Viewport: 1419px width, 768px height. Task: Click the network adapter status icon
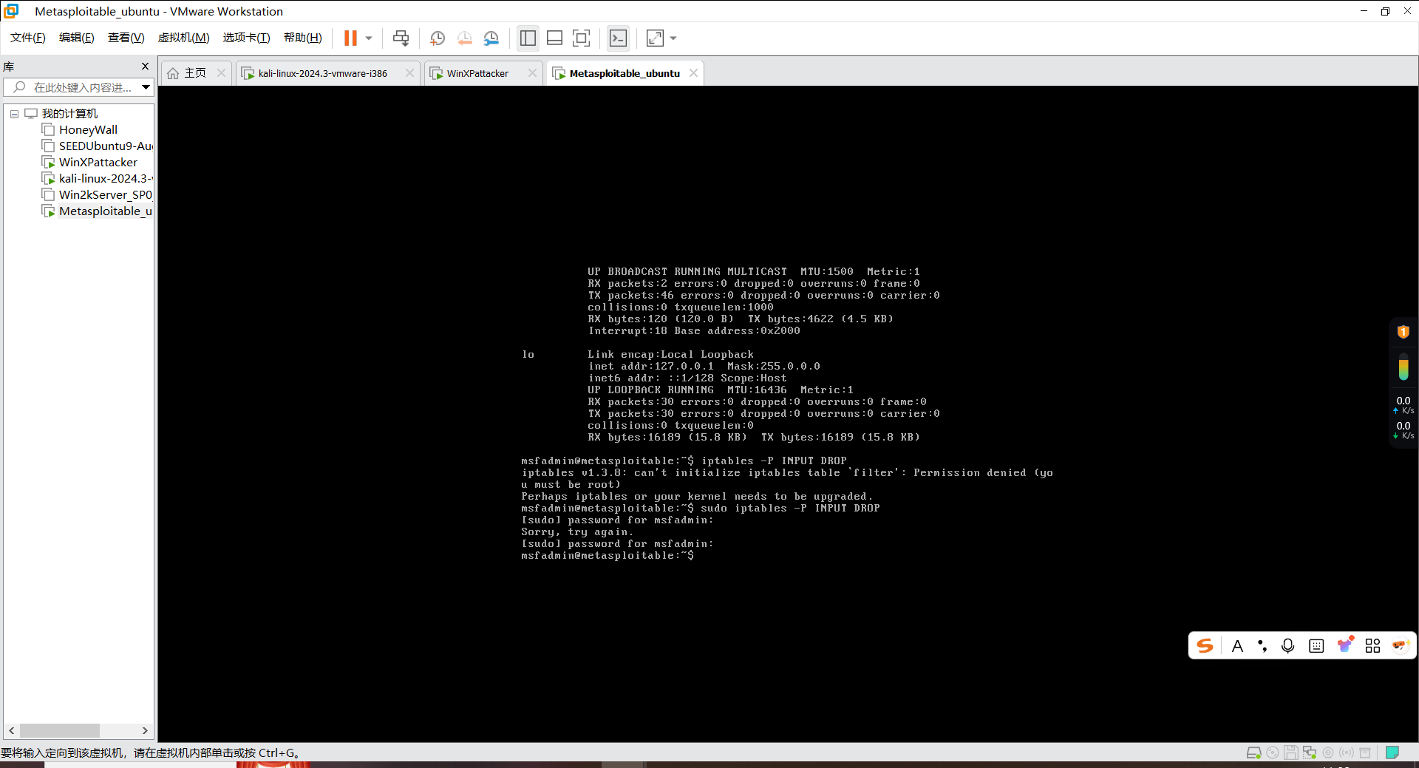(x=1310, y=752)
